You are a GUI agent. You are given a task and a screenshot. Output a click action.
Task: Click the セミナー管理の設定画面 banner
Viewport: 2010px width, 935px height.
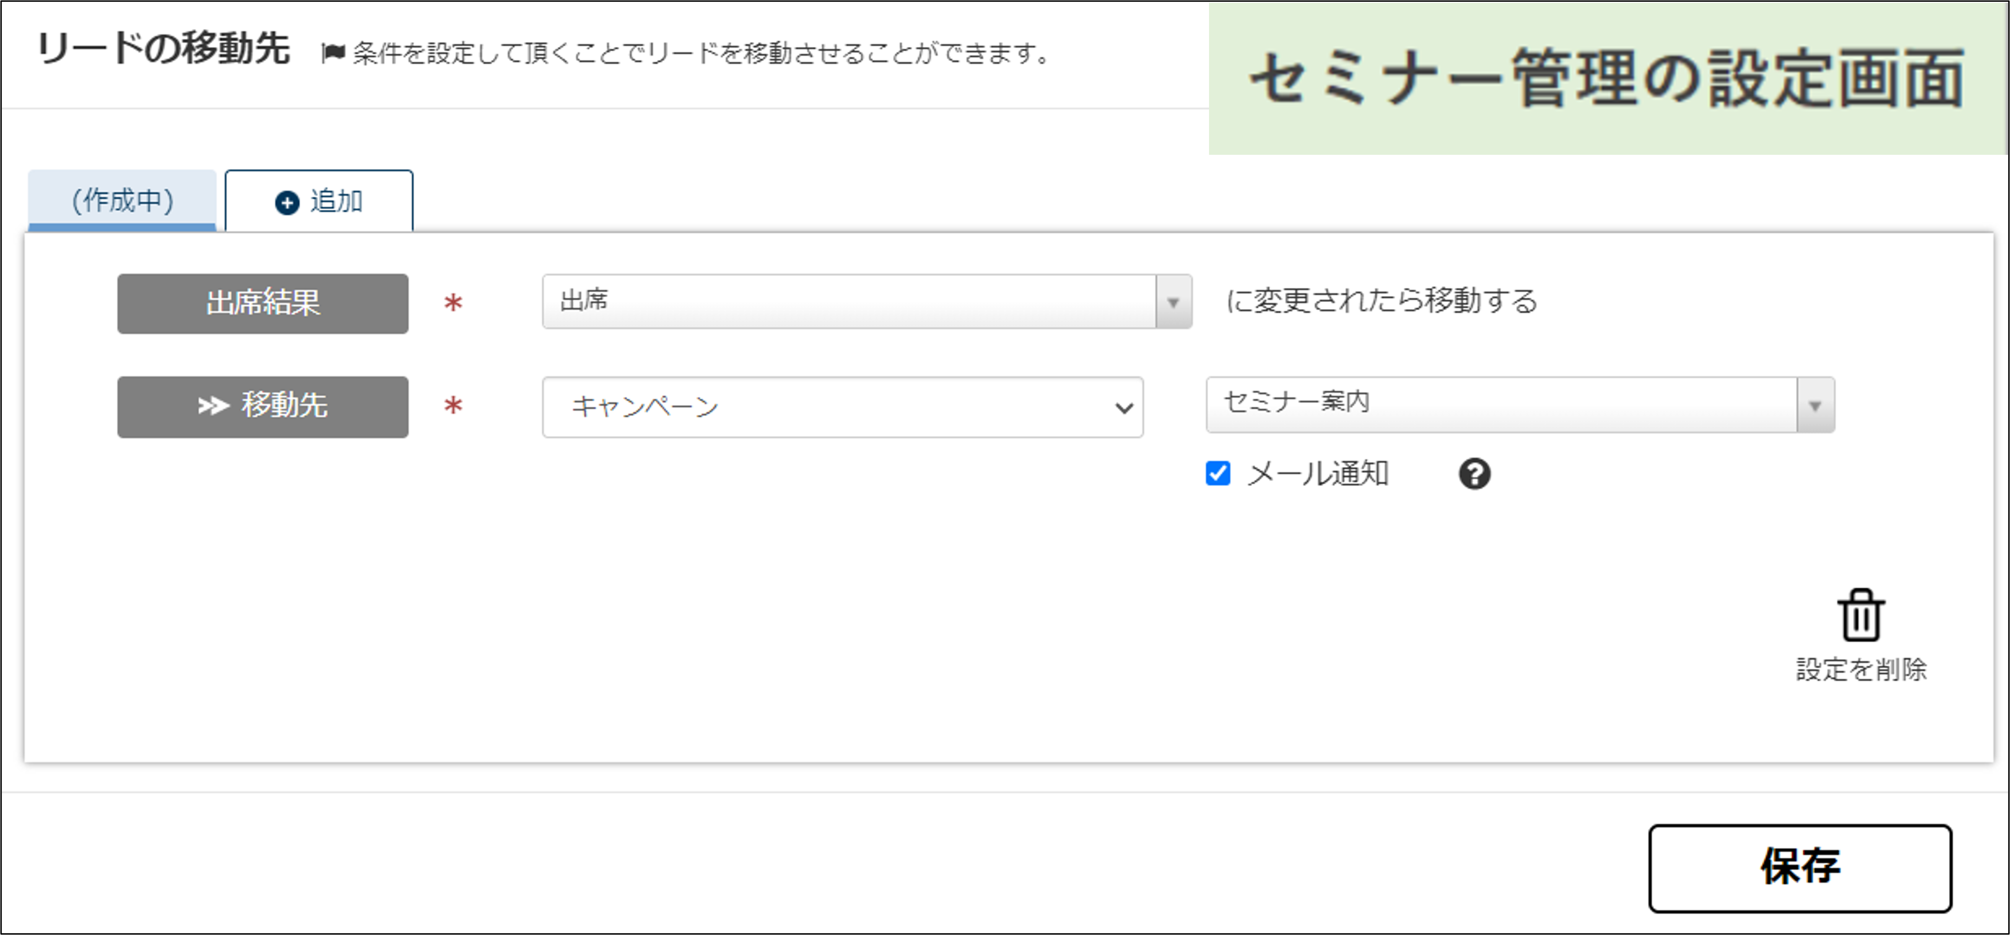pyautogui.click(x=1607, y=78)
